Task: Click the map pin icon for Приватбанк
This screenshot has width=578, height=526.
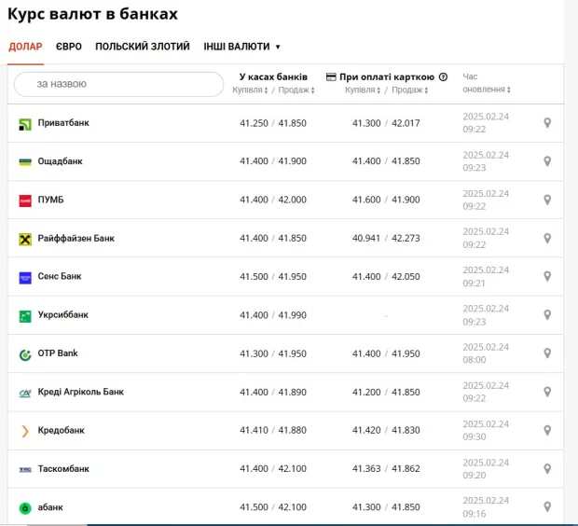Action: (547, 123)
